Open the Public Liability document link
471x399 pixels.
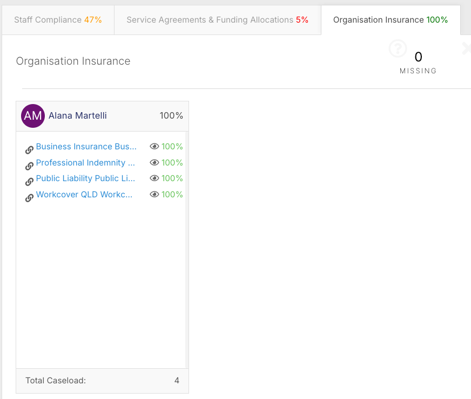(85, 178)
